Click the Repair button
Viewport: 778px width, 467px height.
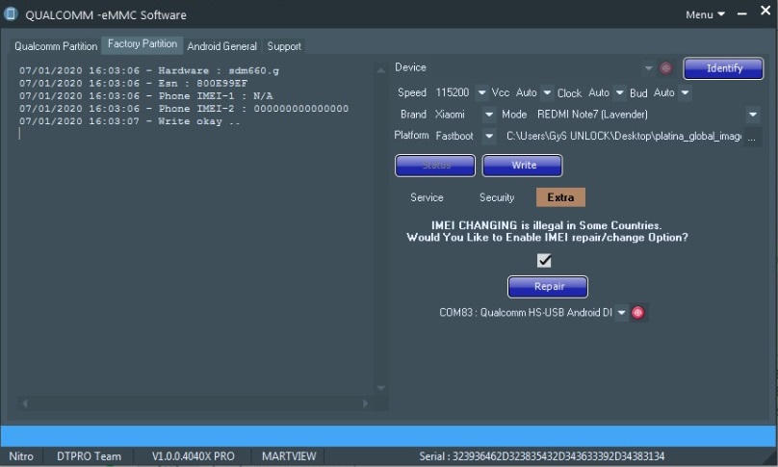pyautogui.click(x=548, y=287)
